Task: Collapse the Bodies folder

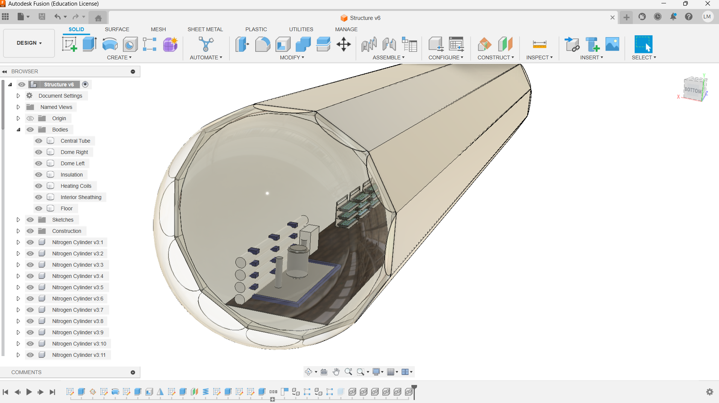Action: coord(18,130)
